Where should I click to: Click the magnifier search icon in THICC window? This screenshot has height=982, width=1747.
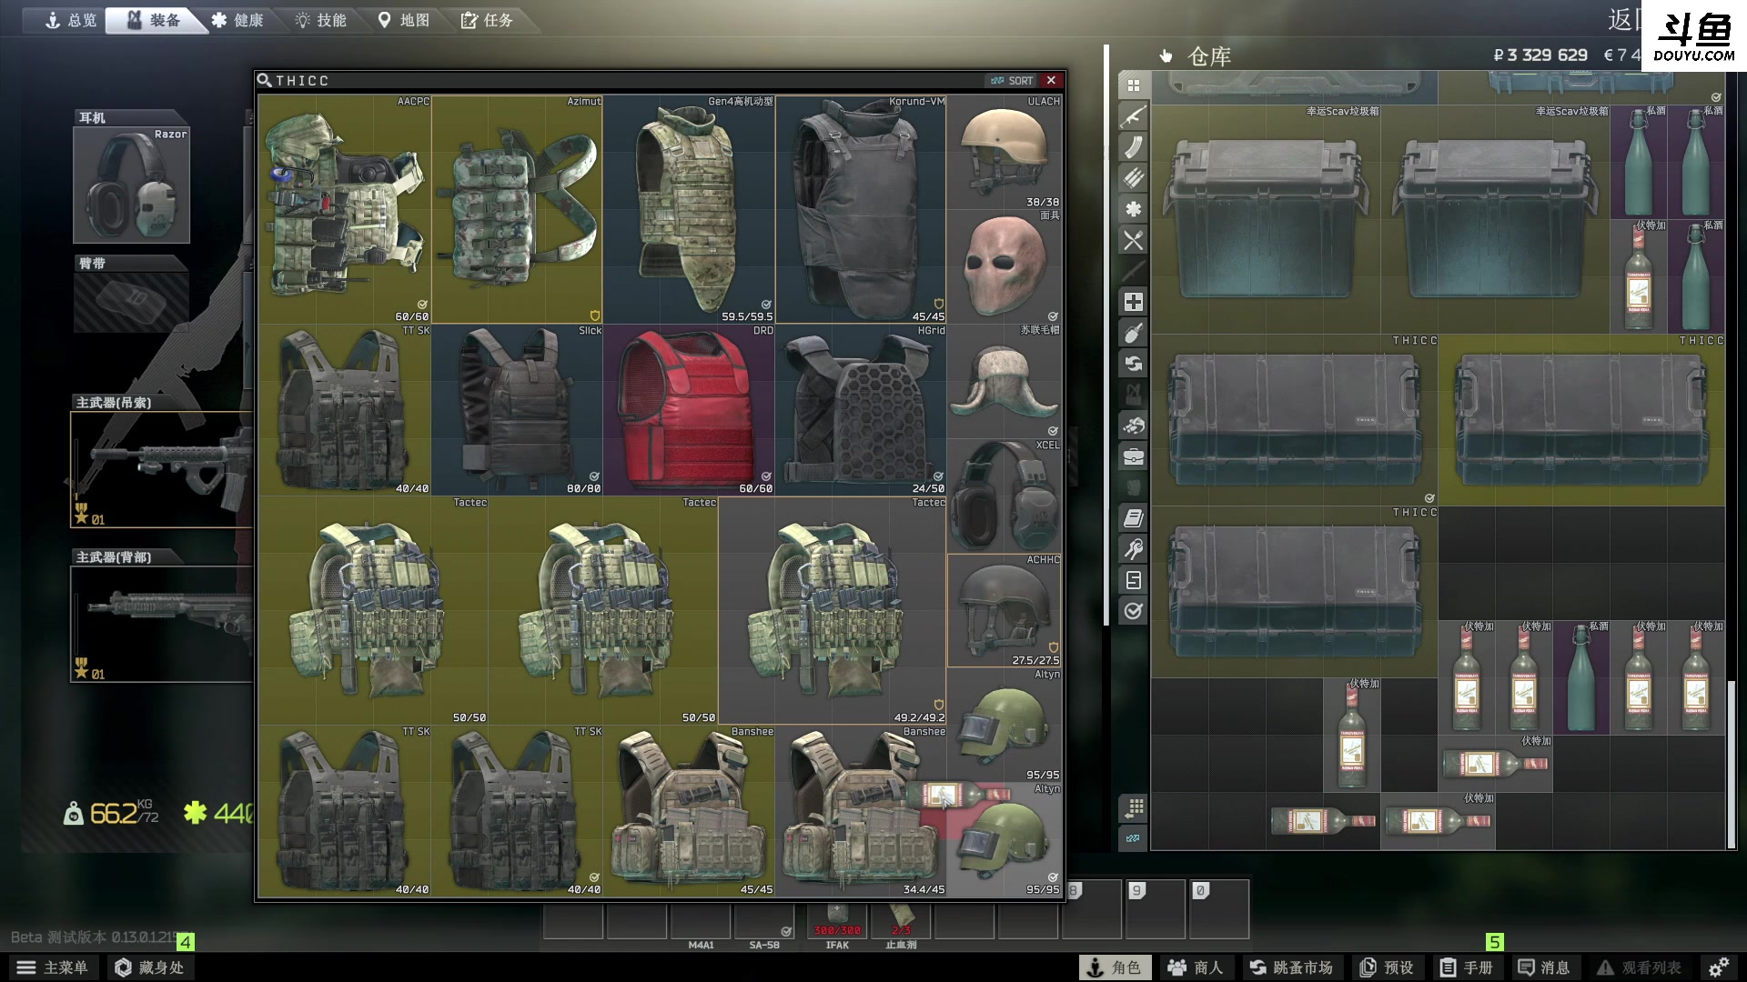click(x=264, y=81)
